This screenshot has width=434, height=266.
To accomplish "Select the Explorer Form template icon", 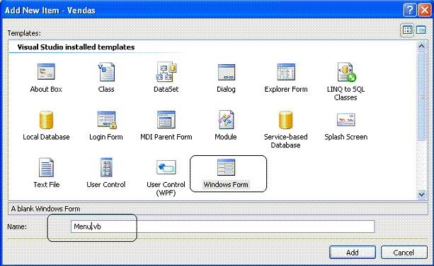I will point(286,72).
